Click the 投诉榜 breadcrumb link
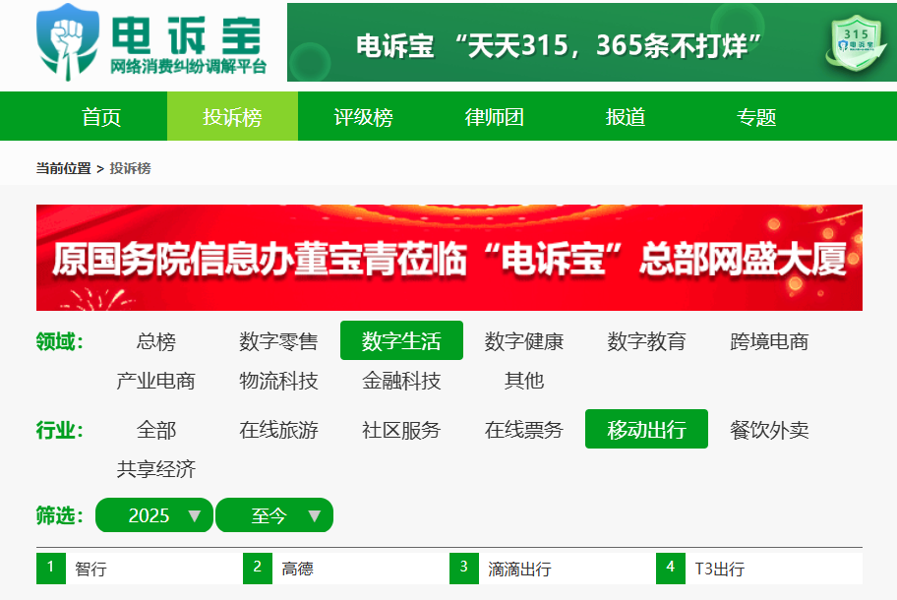The width and height of the screenshot is (897, 600). [131, 168]
